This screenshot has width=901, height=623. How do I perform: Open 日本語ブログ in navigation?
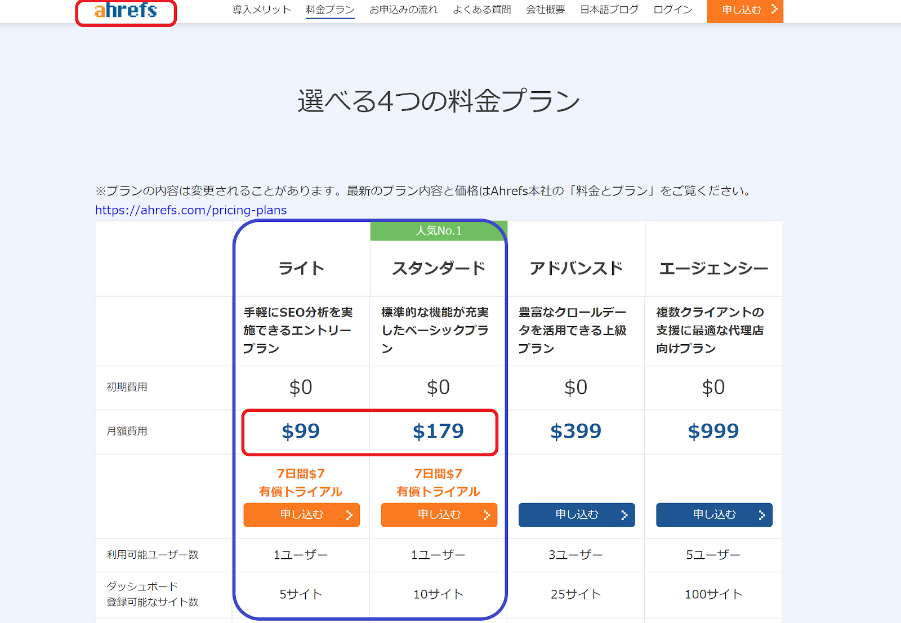[x=609, y=10]
